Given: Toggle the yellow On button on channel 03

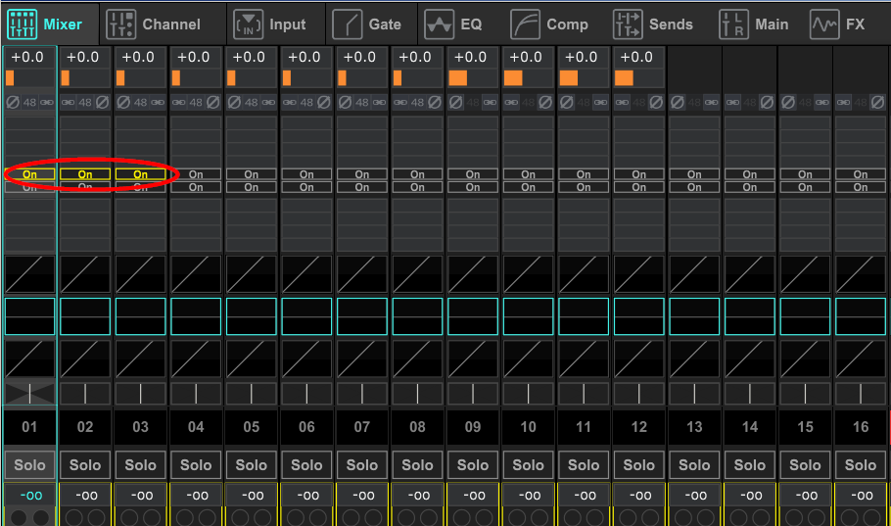Looking at the screenshot, I should (x=140, y=174).
